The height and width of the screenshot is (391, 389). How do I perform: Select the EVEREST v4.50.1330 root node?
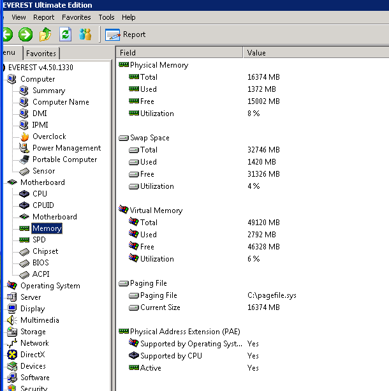tap(41, 68)
